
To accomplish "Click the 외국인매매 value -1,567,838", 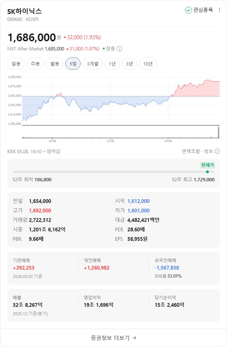I will click(167, 268).
